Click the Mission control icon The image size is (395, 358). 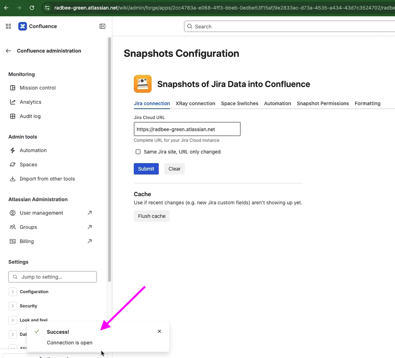point(13,88)
